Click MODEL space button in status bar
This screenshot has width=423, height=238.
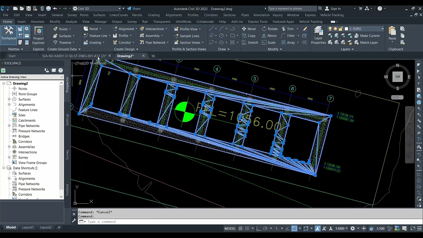point(230,228)
